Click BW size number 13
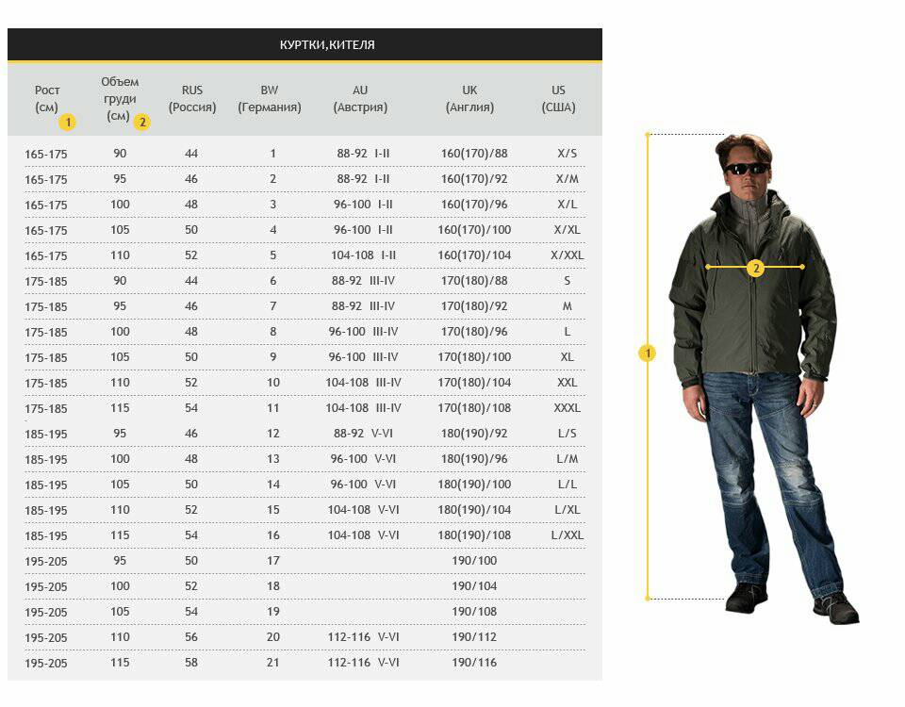 pos(273,459)
